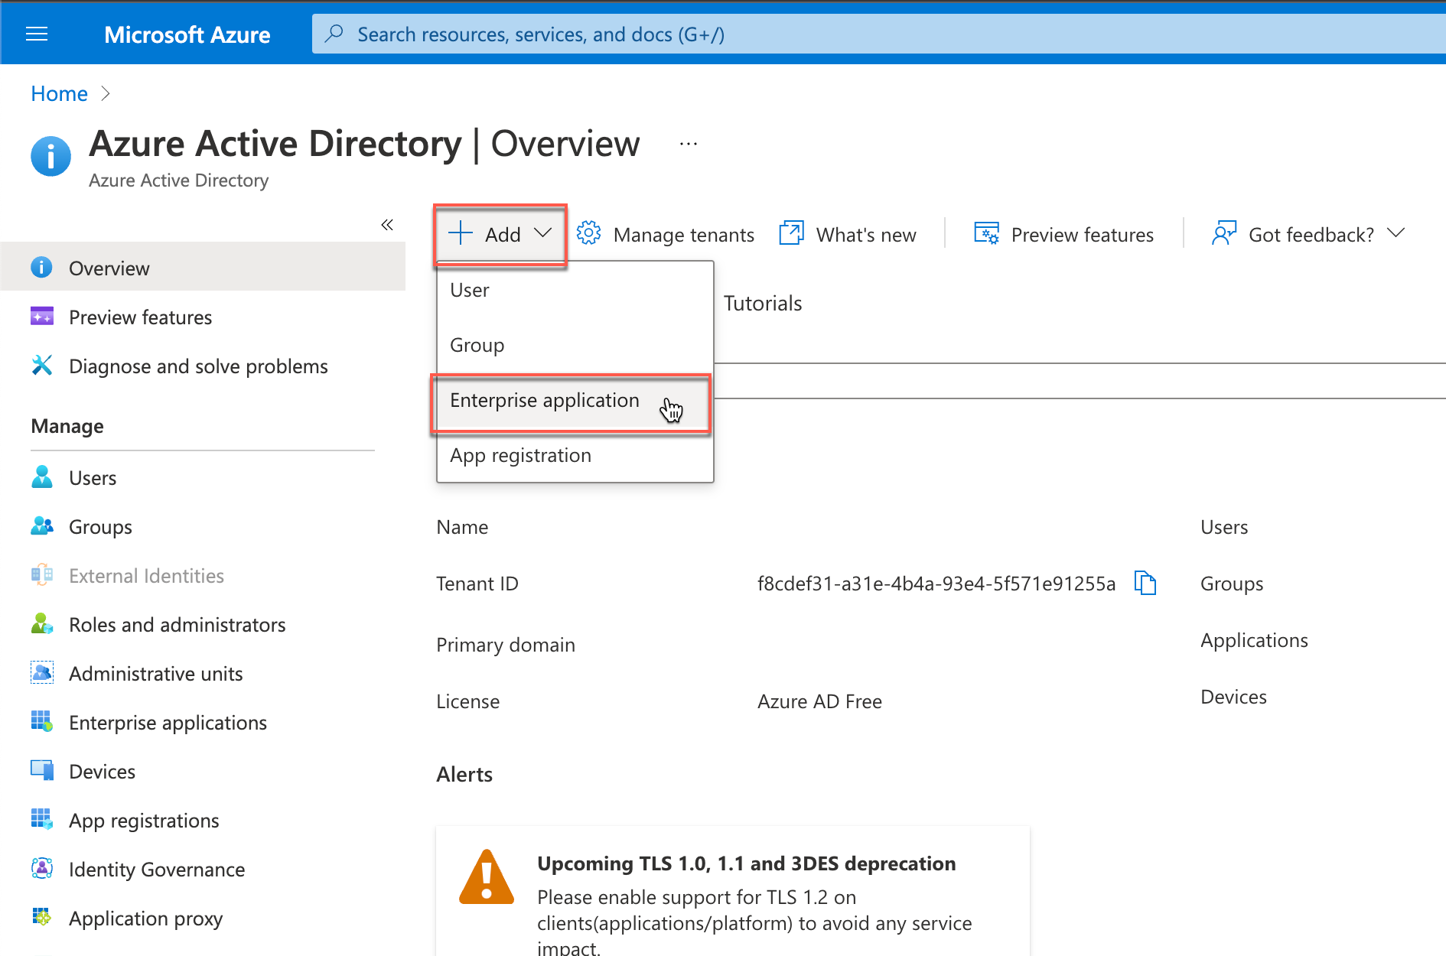This screenshot has height=956, width=1446.
Task: Click the Preview features toolbar icon
Action: tap(986, 233)
